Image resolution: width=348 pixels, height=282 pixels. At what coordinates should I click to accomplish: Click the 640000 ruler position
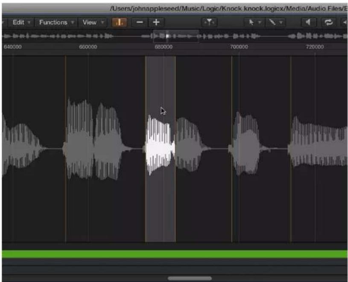[13, 47]
